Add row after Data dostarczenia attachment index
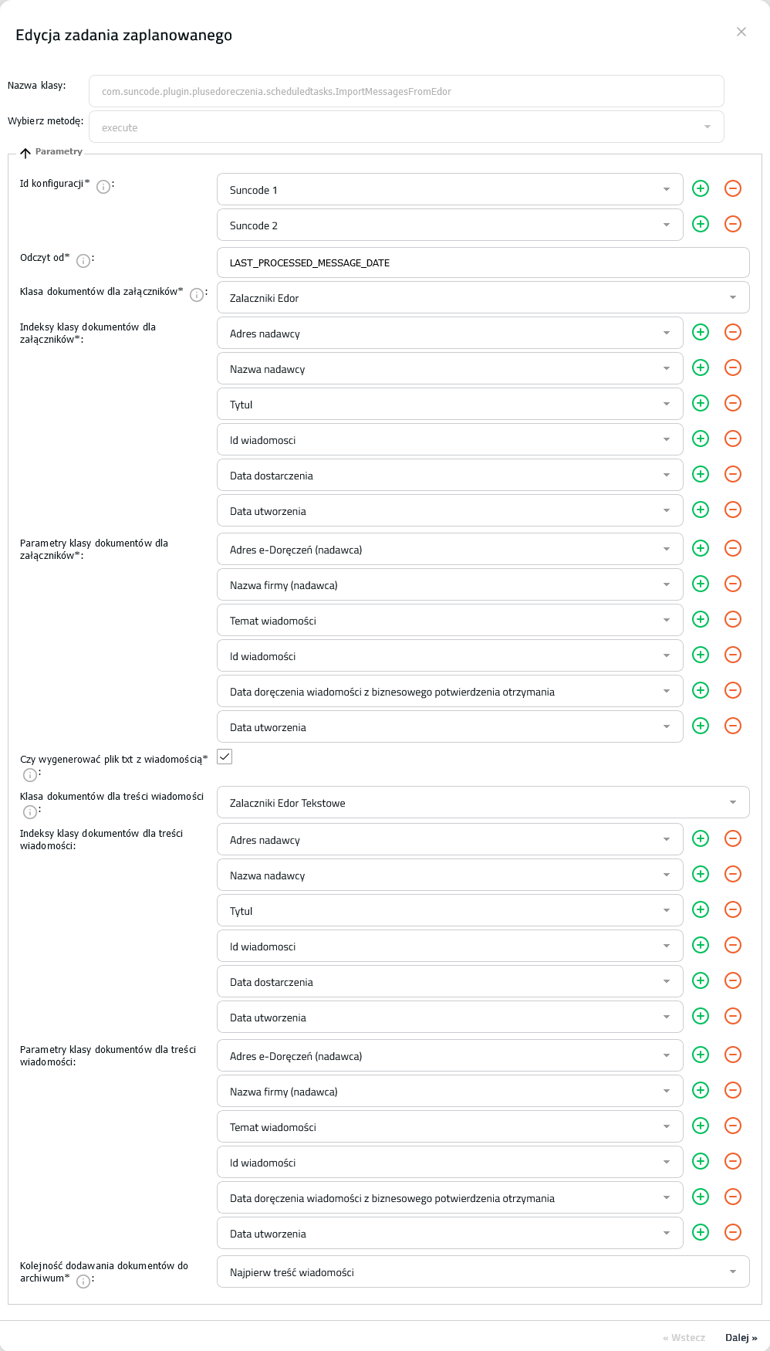The width and height of the screenshot is (770, 1351). 701,474
